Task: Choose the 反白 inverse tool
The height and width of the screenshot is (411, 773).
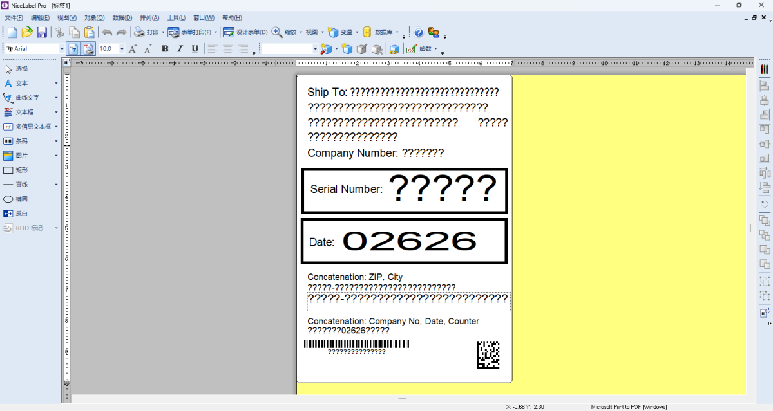Action: 21,214
